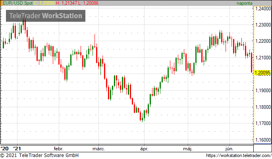Click the 1,21000 price axis label

[x=263, y=58]
